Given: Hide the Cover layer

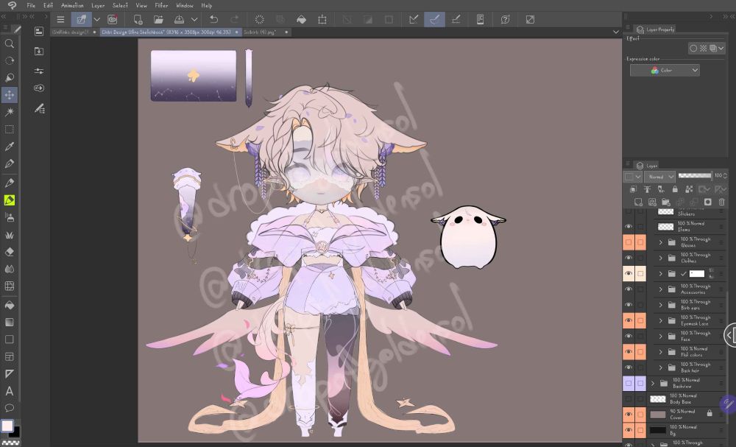Looking at the screenshot, I should (628, 414).
